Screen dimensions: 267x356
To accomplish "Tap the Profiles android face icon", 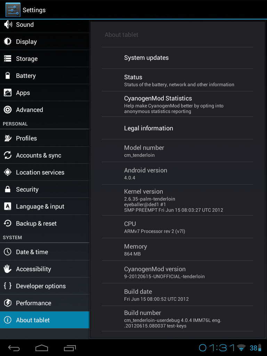I will click(8, 138).
